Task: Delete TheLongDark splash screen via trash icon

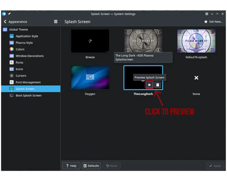Action: [x=158, y=85]
